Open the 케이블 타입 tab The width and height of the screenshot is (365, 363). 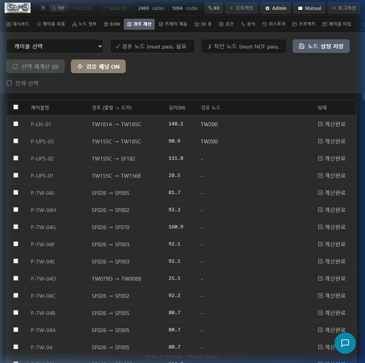(x=336, y=24)
